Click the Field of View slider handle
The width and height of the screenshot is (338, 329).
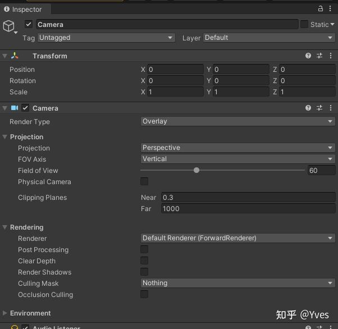(x=197, y=170)
